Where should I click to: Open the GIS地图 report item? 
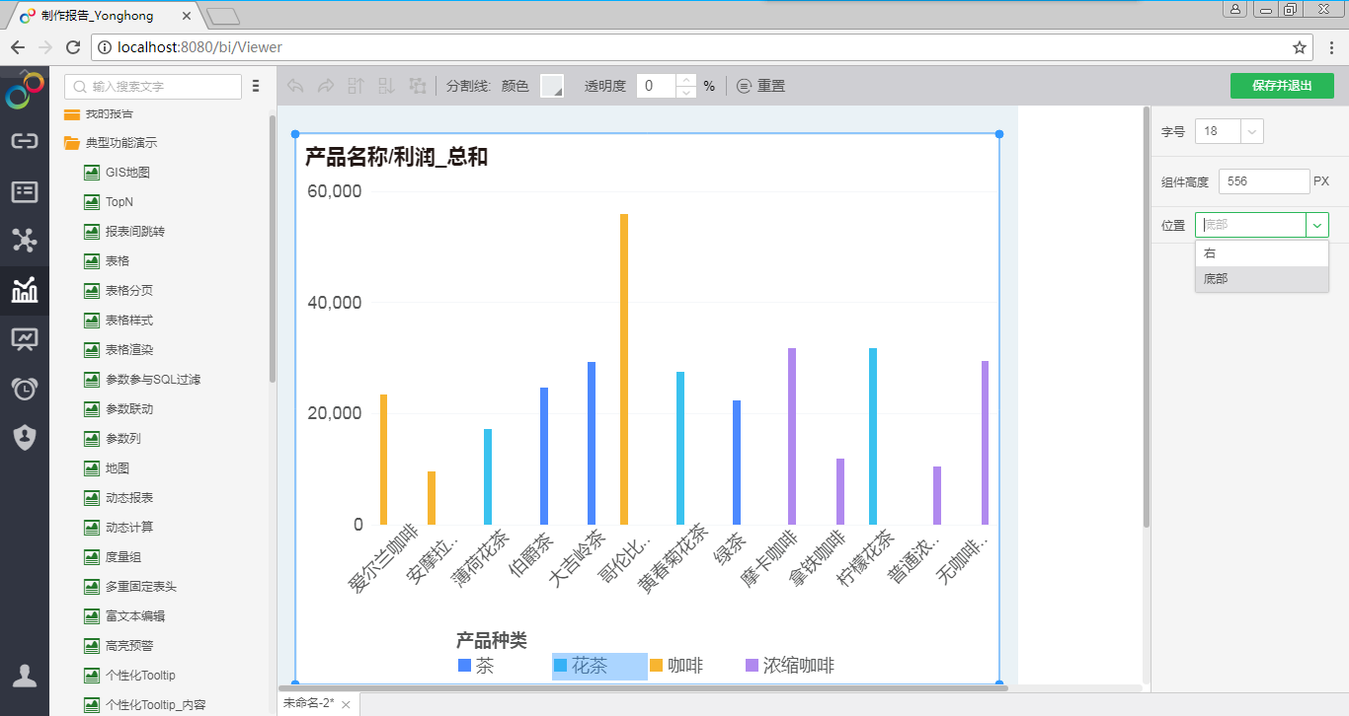pyautogui.click(x=127, y=173)
